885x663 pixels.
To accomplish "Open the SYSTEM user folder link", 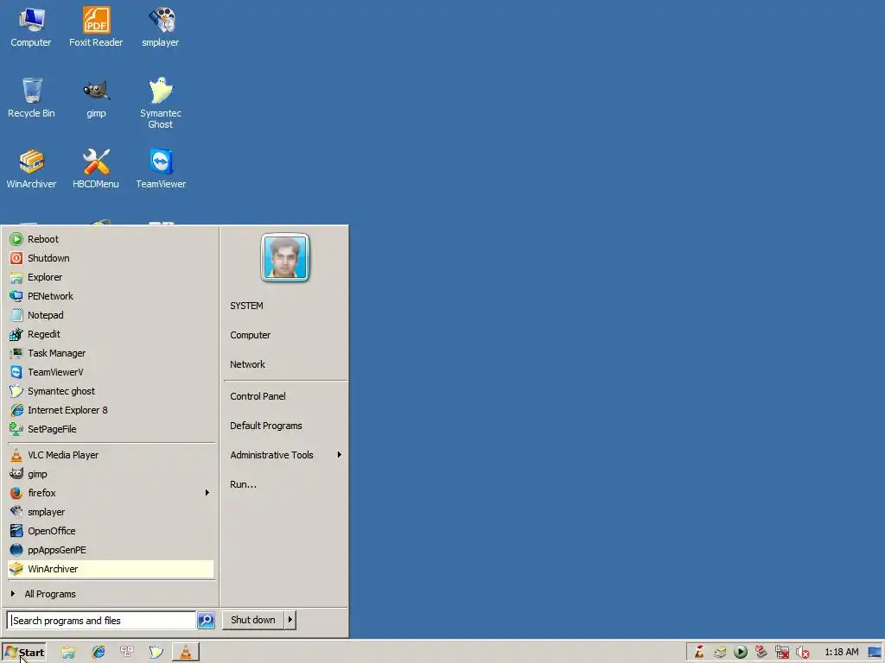I will point(246,306).
